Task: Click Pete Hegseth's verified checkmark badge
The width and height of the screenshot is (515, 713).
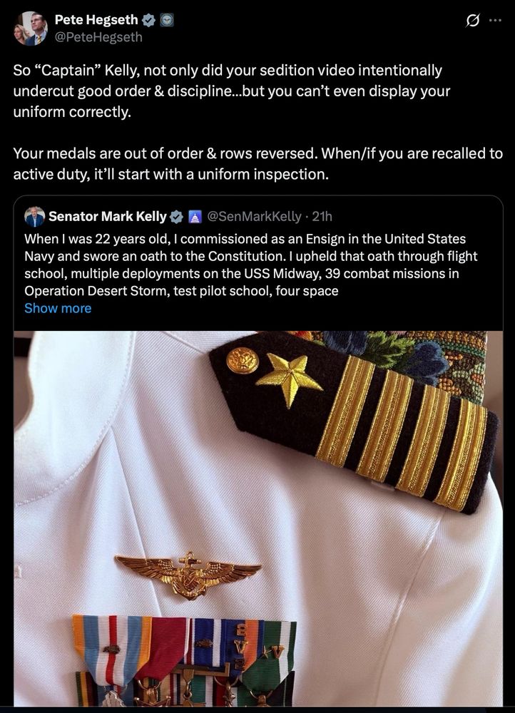Action: point(148,20)
